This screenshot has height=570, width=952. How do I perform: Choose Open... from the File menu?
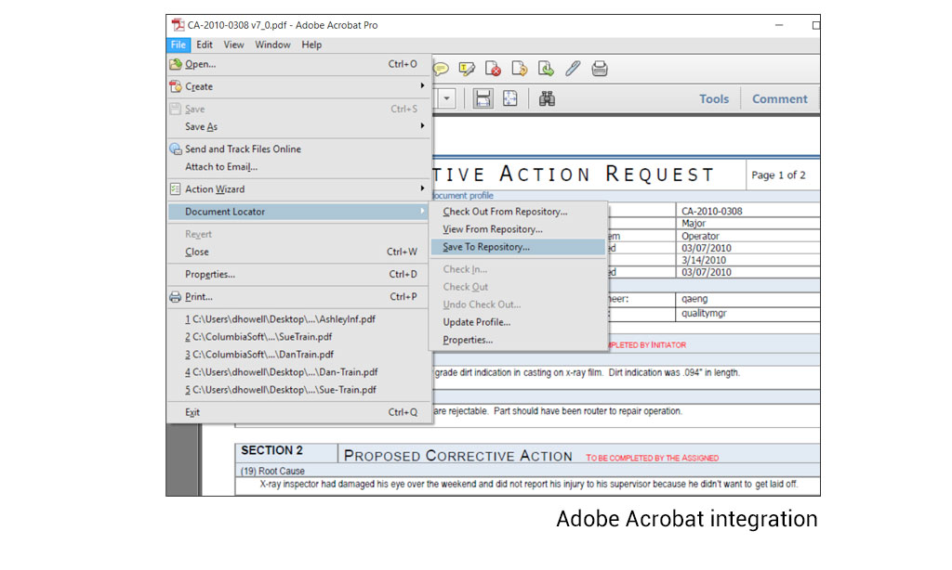point(298,64)
